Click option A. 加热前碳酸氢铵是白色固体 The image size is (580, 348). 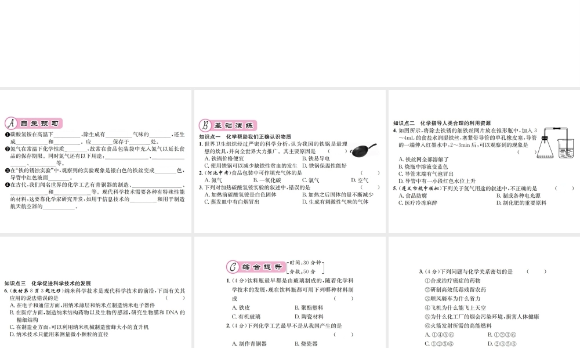click(x=241, y=194)
